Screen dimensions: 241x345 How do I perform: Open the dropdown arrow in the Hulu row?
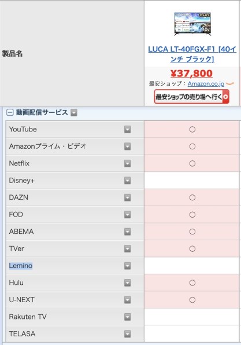click(x=127, y=282)
